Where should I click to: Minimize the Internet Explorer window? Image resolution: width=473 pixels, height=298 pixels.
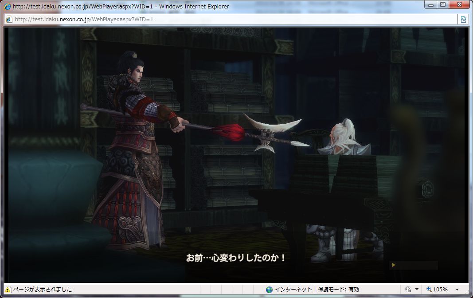431,4
